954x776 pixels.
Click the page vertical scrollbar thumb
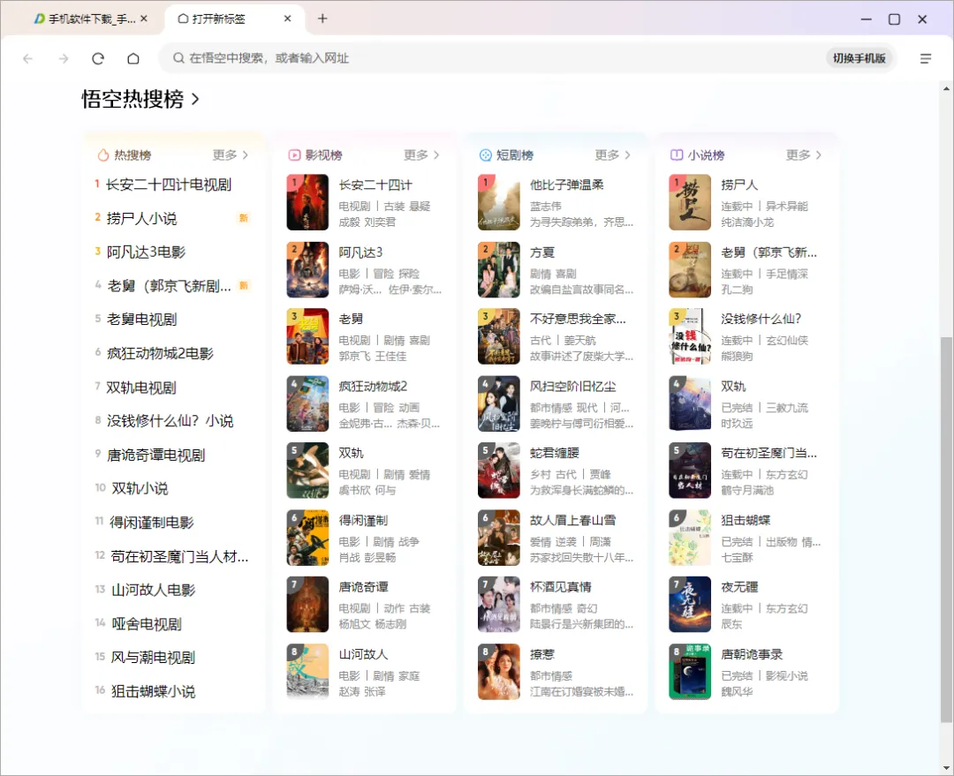(946, 529)
